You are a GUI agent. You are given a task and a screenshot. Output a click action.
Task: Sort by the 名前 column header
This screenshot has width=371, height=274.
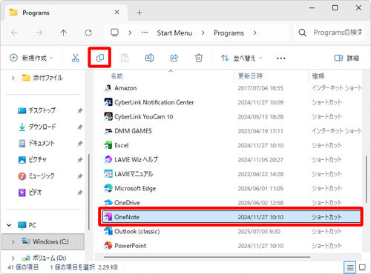click(x=116, y=76)
